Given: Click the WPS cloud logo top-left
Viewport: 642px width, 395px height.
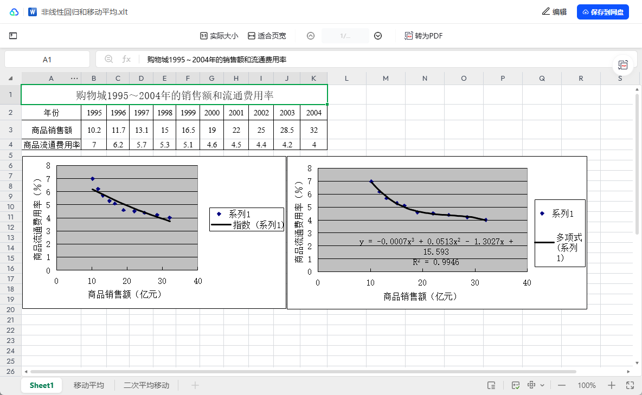Looking at the screenshot, I should 13,11.
